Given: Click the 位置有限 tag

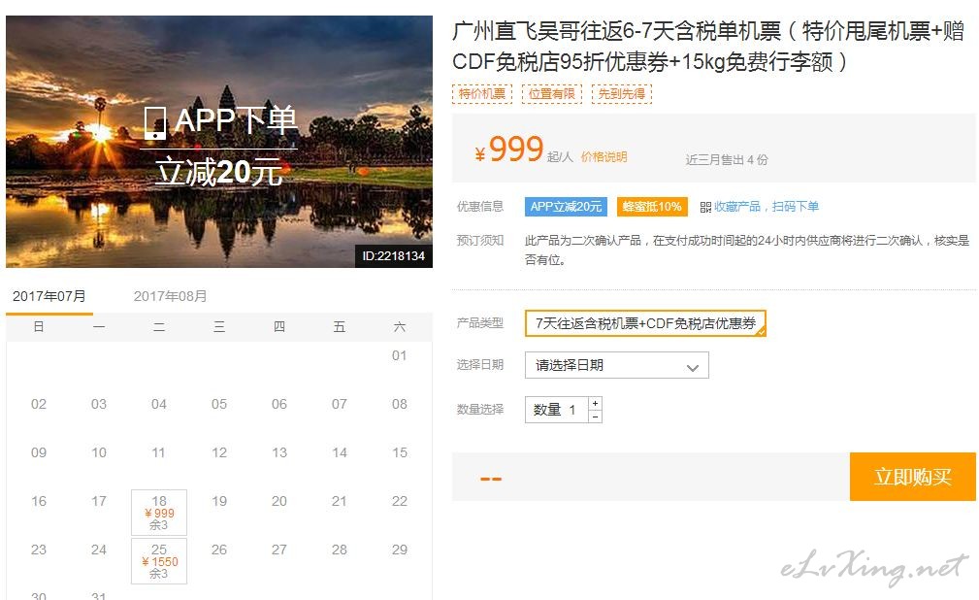Looking at the screenshot, I should tap(552, 94).
